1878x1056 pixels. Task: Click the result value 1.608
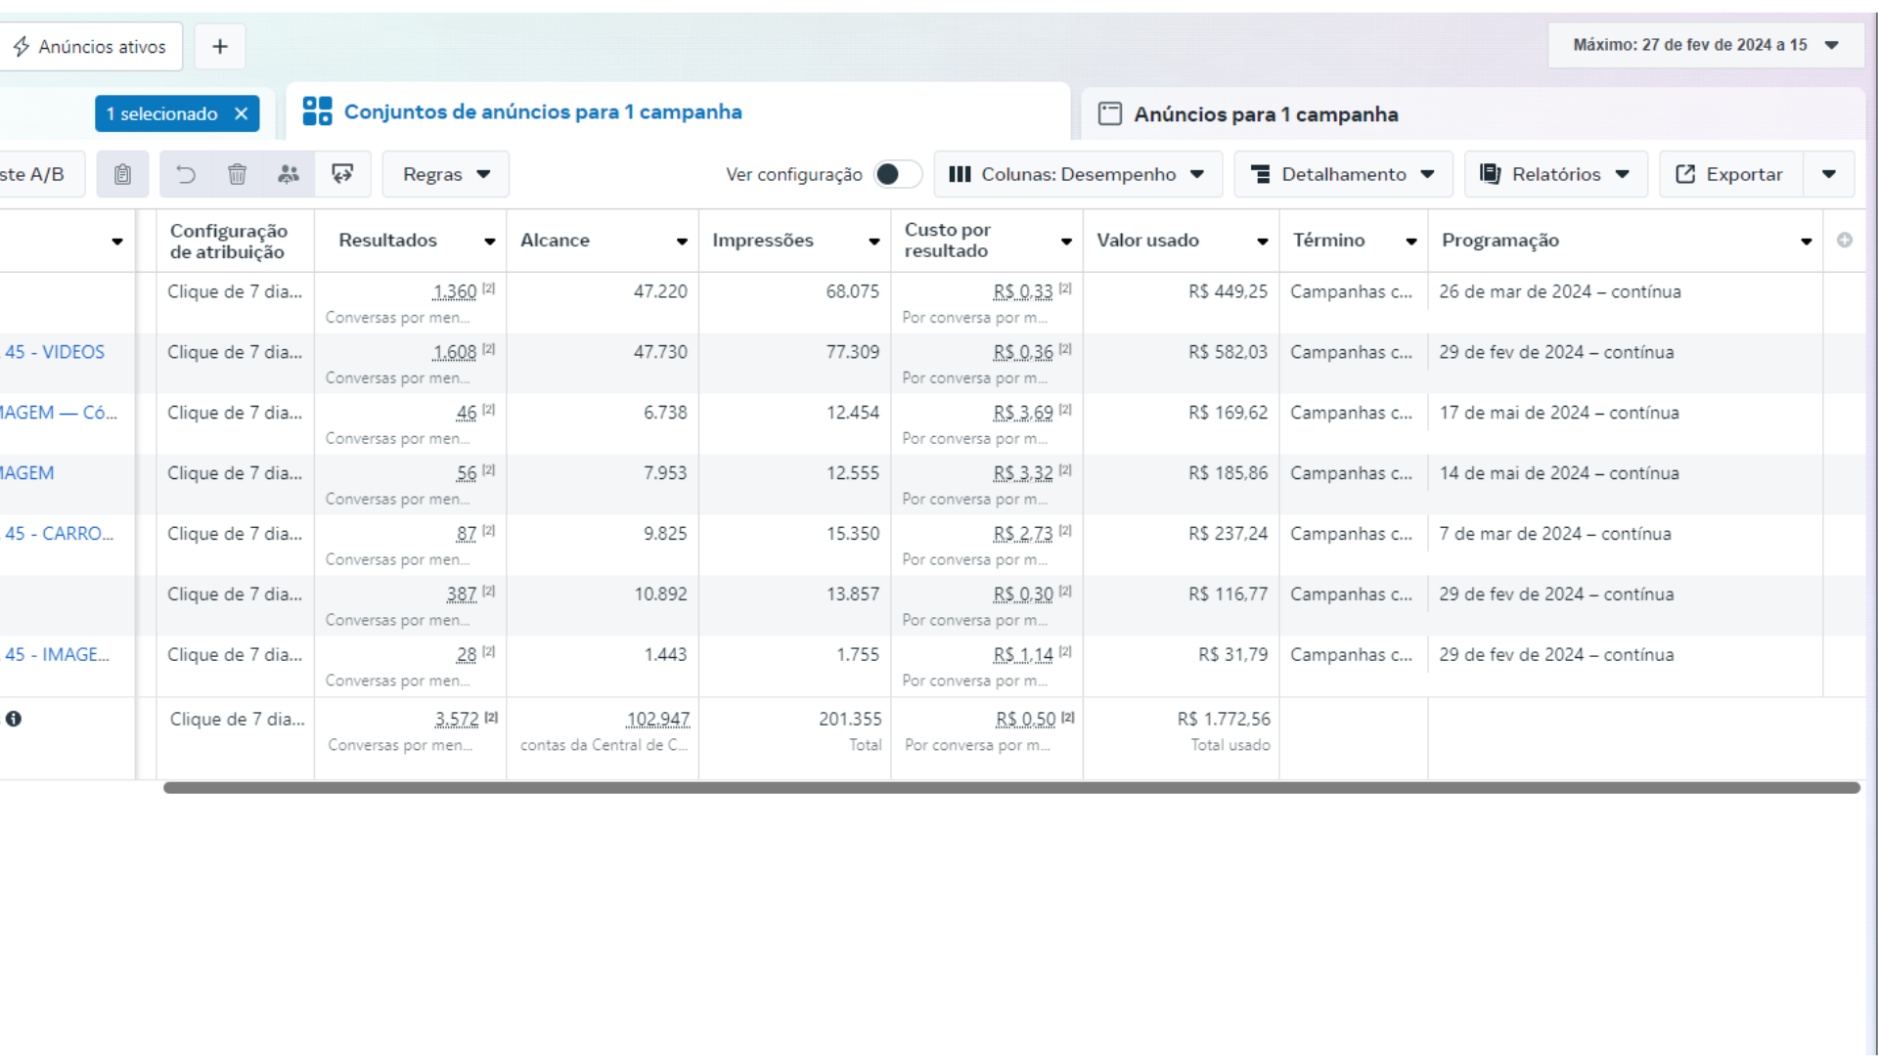pos(455,353)
